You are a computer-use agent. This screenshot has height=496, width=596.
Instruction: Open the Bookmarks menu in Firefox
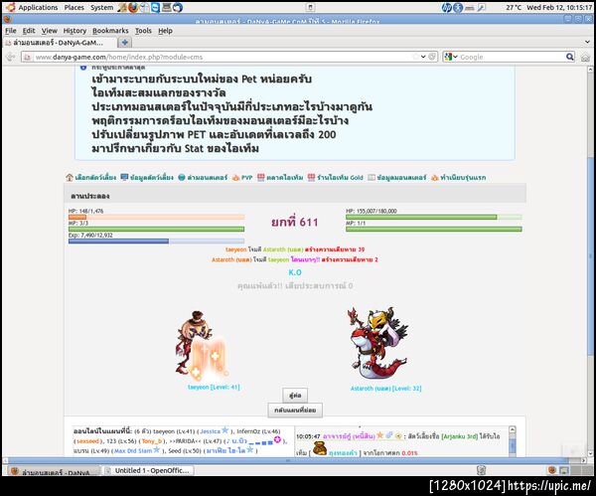click(x=110, y=31)
